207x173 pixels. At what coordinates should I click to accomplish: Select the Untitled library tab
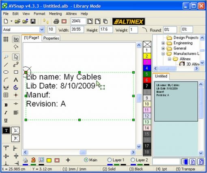161,76
